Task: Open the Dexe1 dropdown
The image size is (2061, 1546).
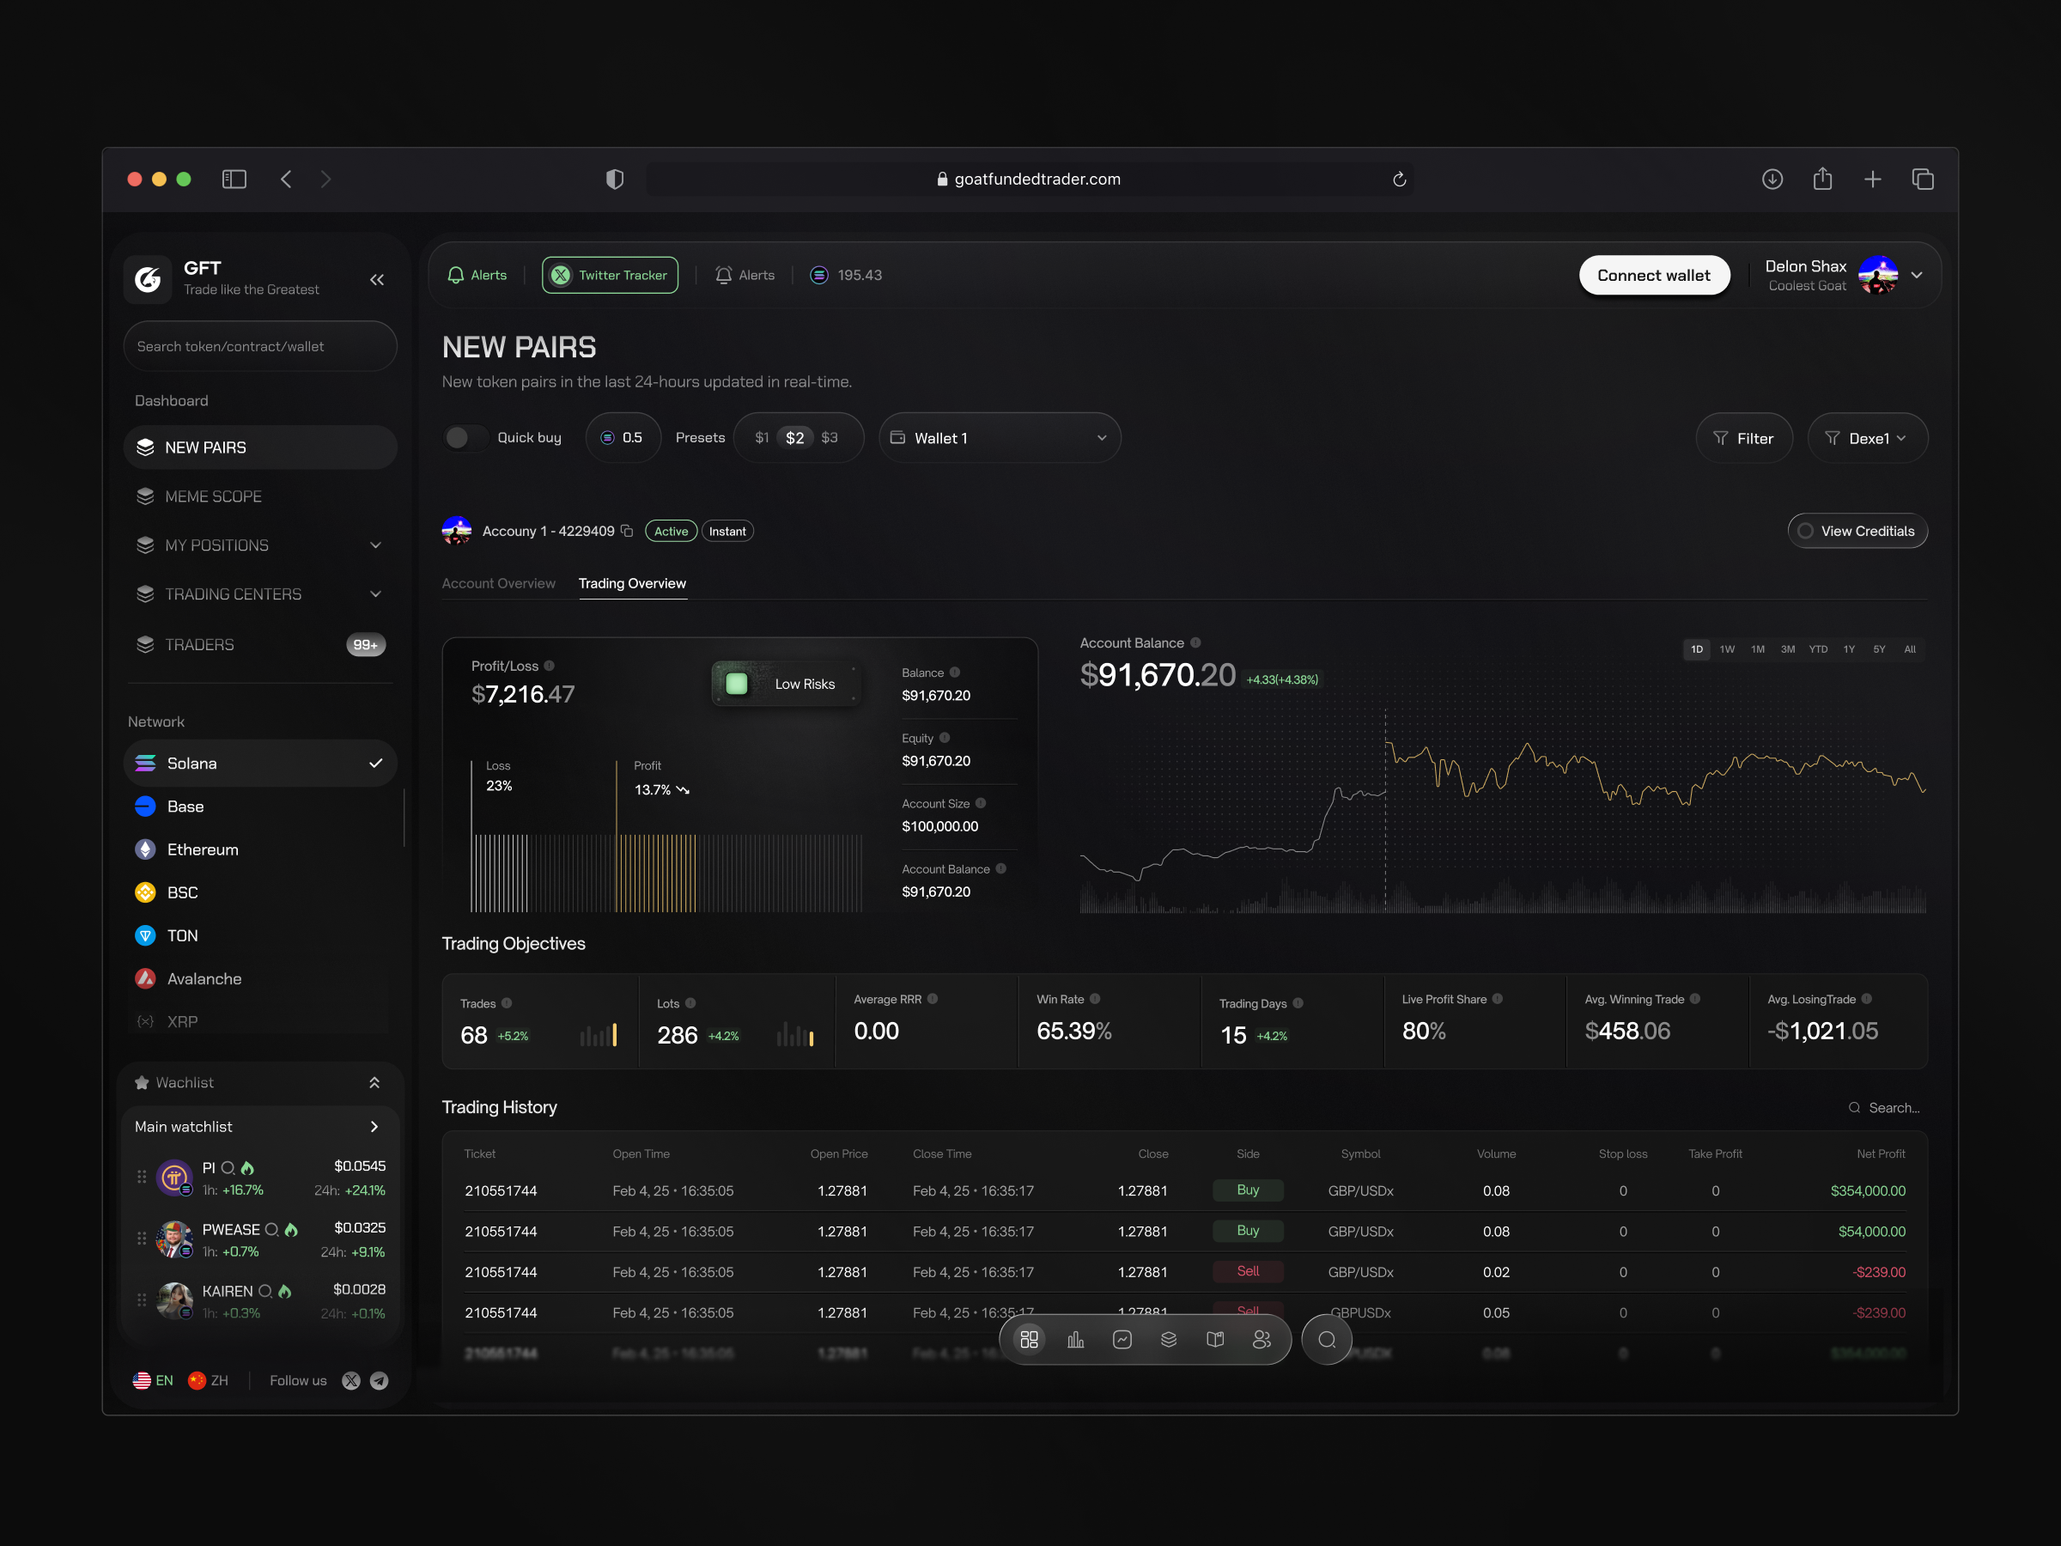Action: (1868, 437)
